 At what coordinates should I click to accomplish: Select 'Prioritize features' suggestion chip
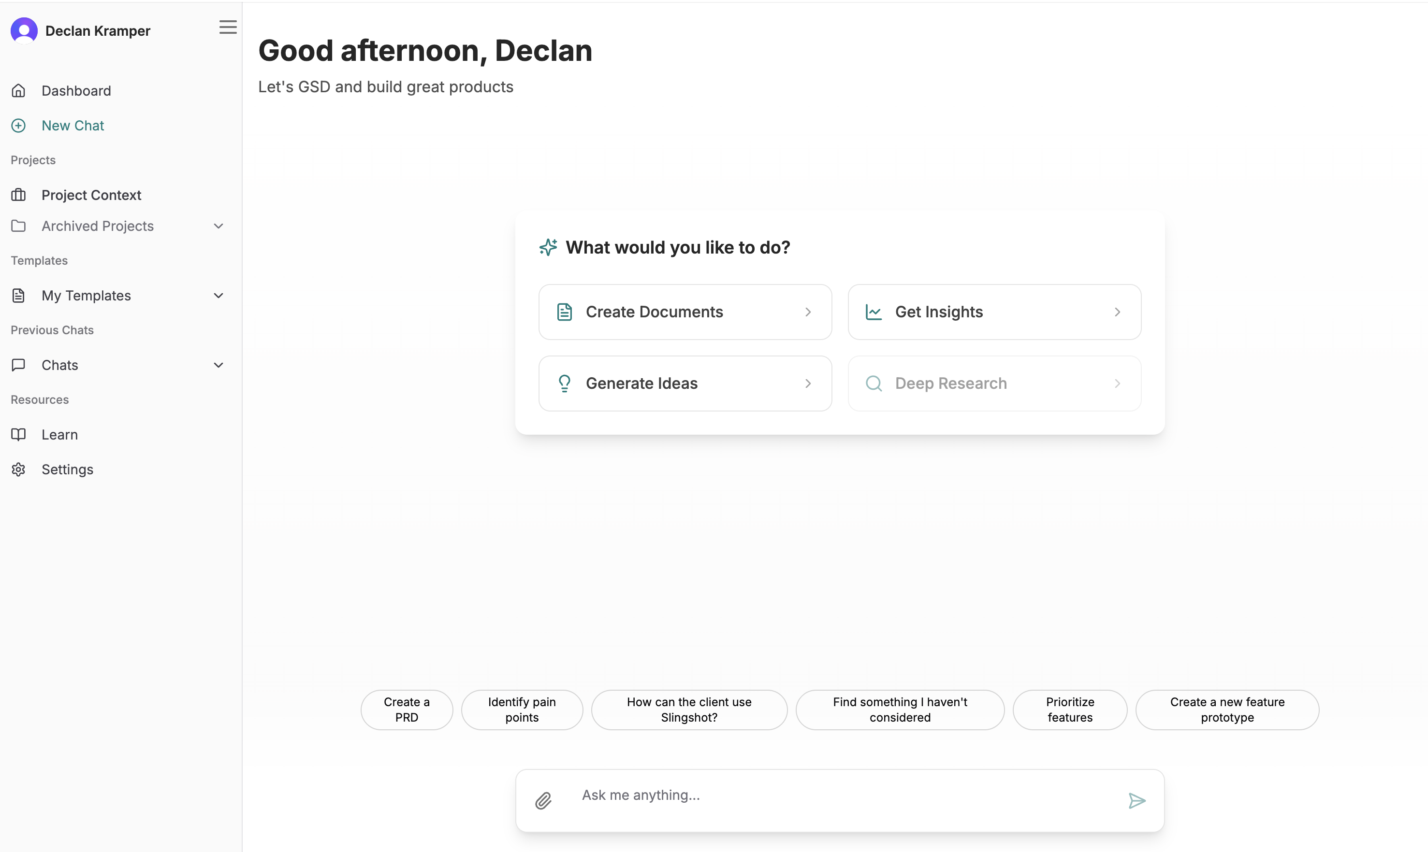(x=1069, y=710)
